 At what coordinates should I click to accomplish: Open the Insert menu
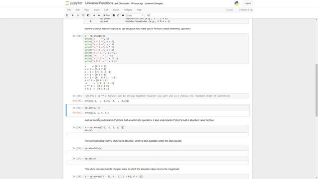click(x=96, y=10)
